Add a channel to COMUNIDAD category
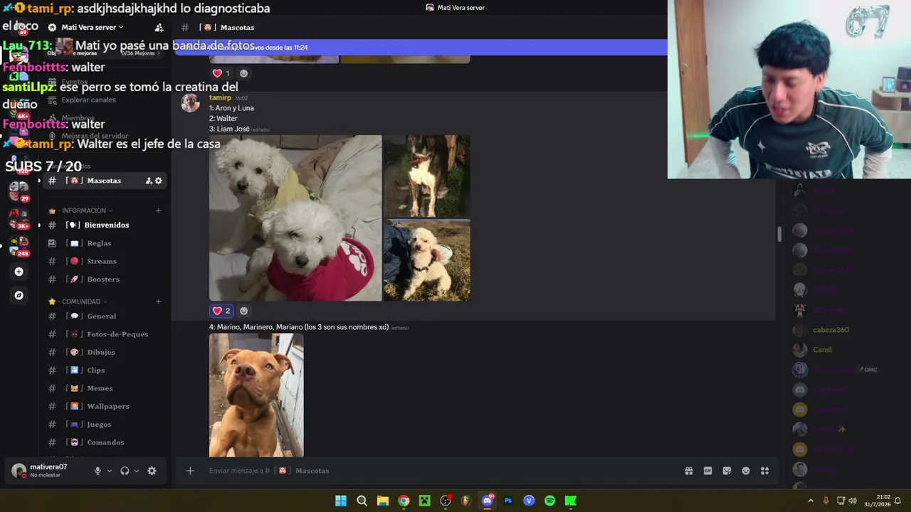 (158, 302)
